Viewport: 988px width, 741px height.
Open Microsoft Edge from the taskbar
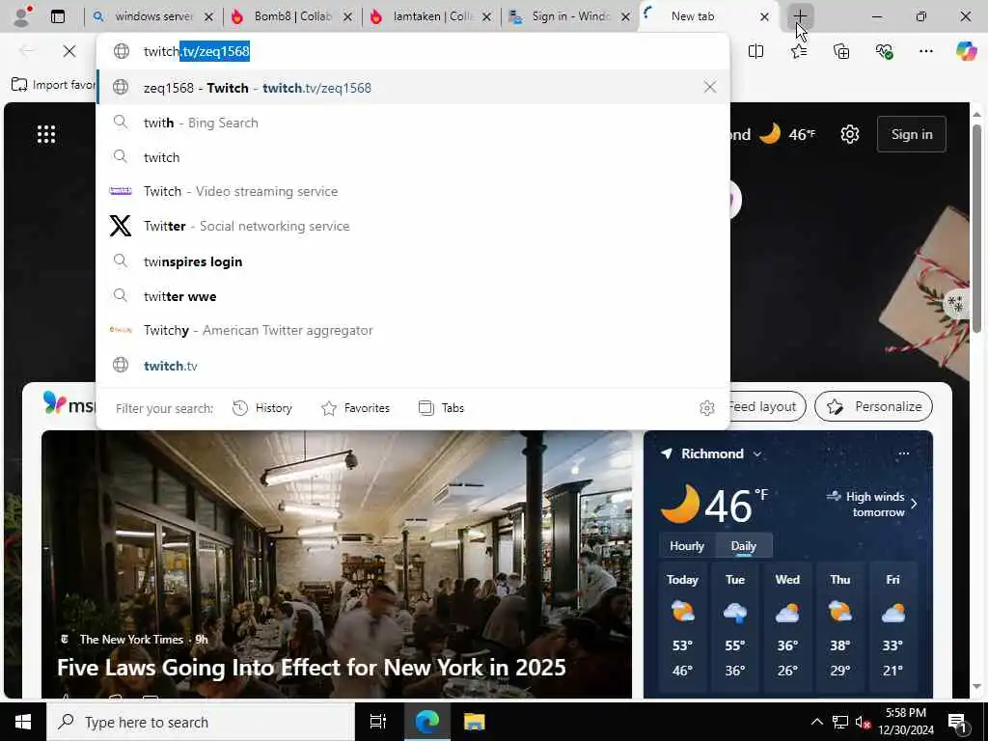click(426, 722)
